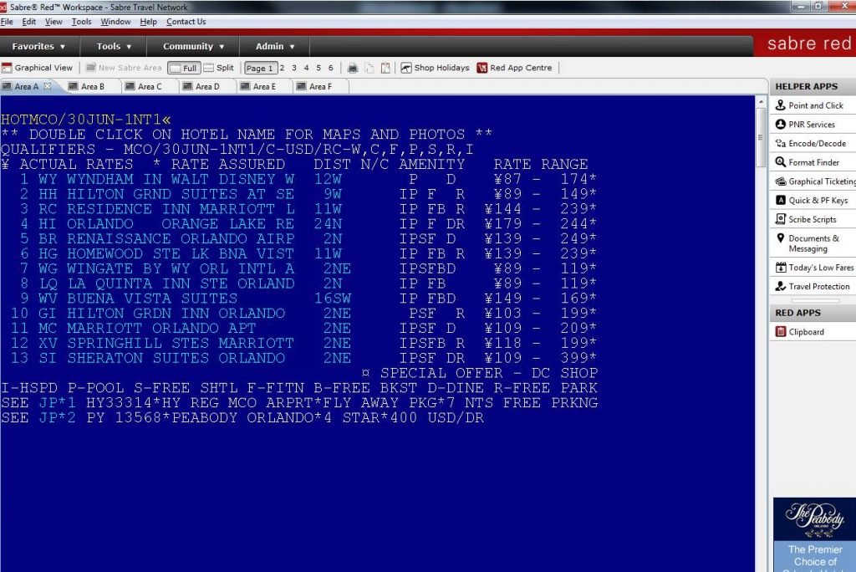Go to page 2
The height and width of the screenshot is (572, 856).
click(283, 68)
